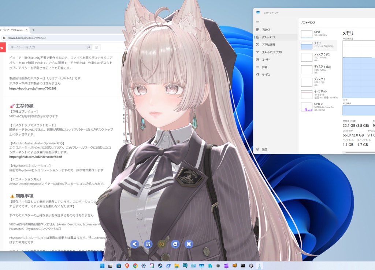Screen dimensions: 375x270
Task: Click the reload icon in the avatar viewer toolbar
Action: 175,244
